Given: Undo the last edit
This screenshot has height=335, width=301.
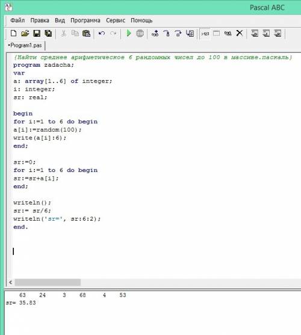Looking at the screenshot, I should tap(102, 33).
